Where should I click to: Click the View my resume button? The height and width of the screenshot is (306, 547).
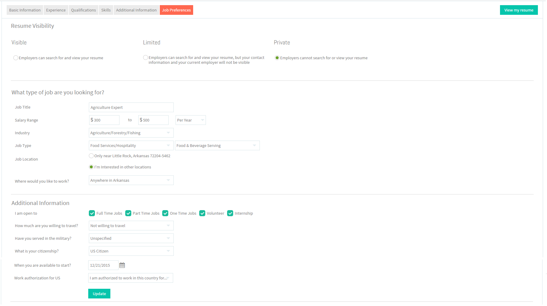click(x=519, y=10)
